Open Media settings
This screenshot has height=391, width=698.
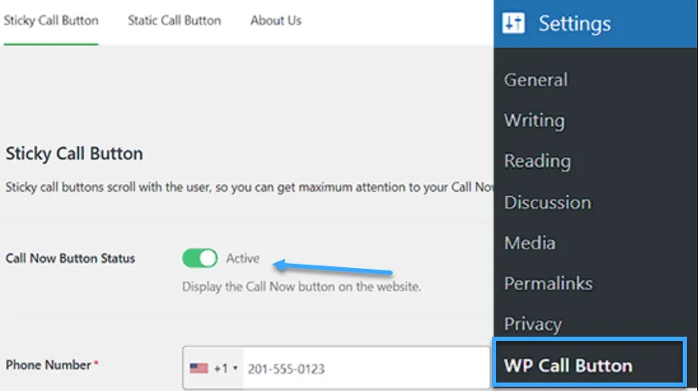tap(530, 243)
